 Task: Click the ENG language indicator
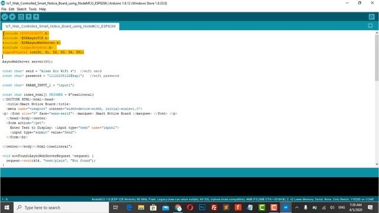342,208
